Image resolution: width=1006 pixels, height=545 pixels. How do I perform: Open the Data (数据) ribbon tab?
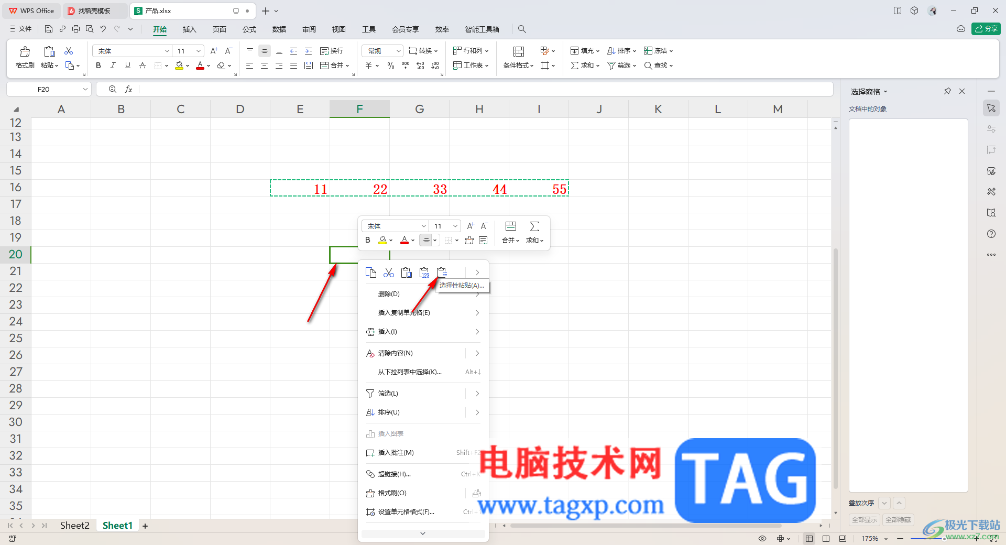tap(279, 29)
